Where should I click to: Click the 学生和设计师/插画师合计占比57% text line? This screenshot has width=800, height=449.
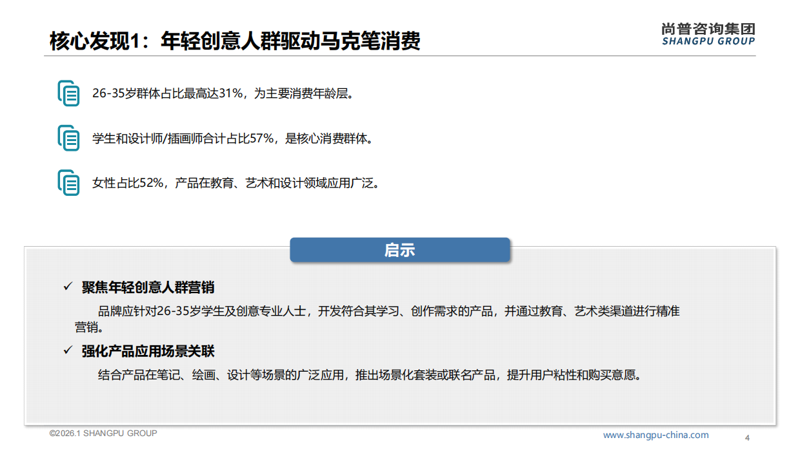pyautogui.click(x=233, y=139)
